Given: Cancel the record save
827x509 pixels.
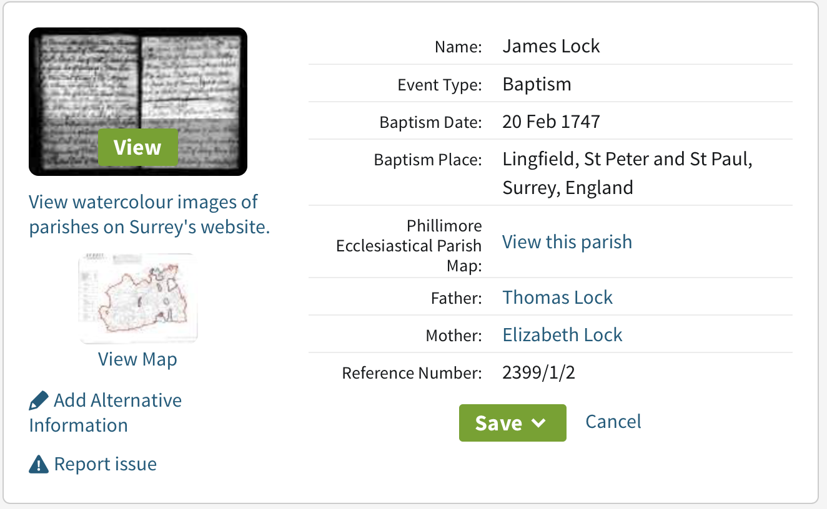Looking at the screenshot, I should (613, 422).
